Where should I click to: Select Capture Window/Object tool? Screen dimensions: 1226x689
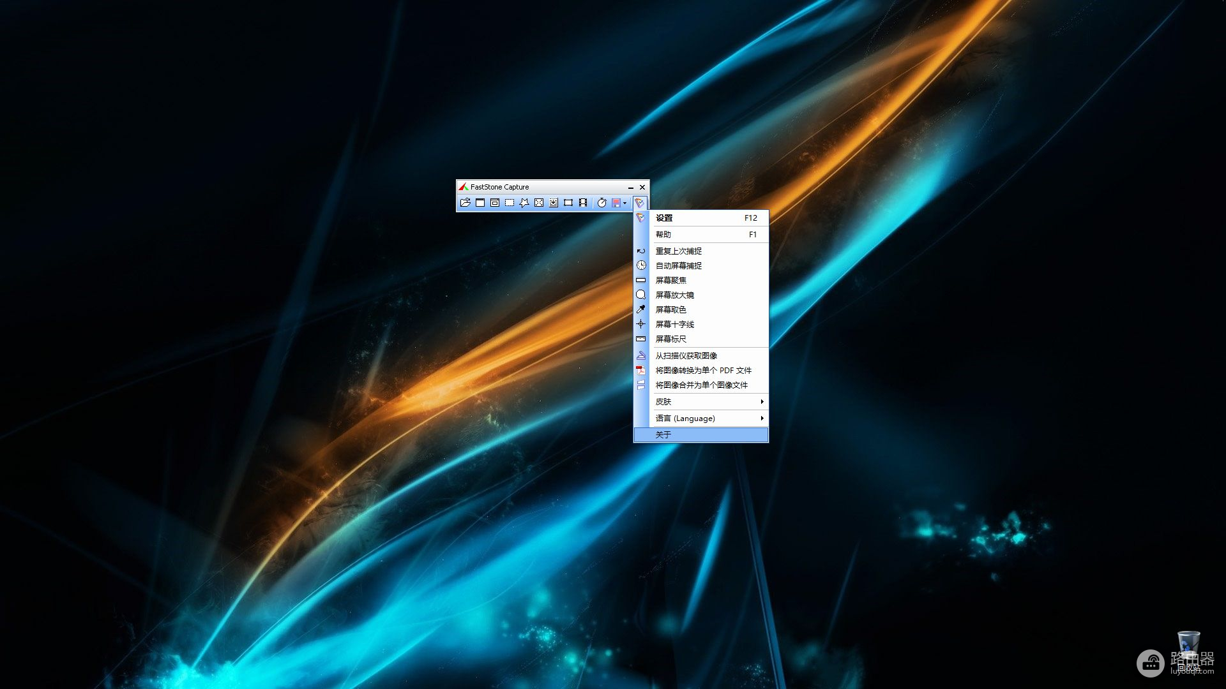pyautogui.click(x=495, y=203)
